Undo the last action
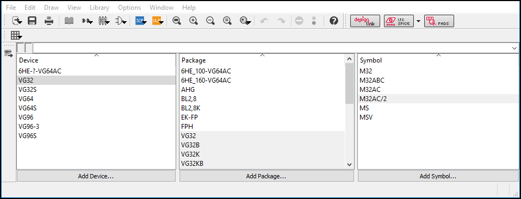 coord(264,21)
